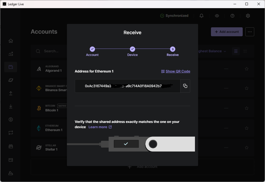Screen dimensions: 265x182
Task: Open the Market chart icon in sidebar
Action: coord(11,54)
